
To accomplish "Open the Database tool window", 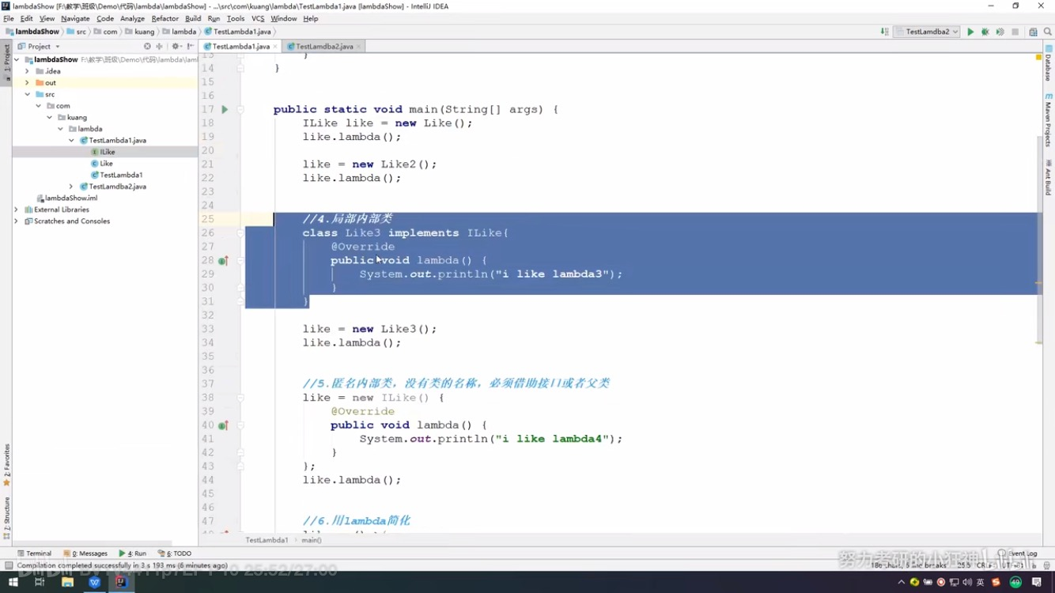I will coord(1049,62).
